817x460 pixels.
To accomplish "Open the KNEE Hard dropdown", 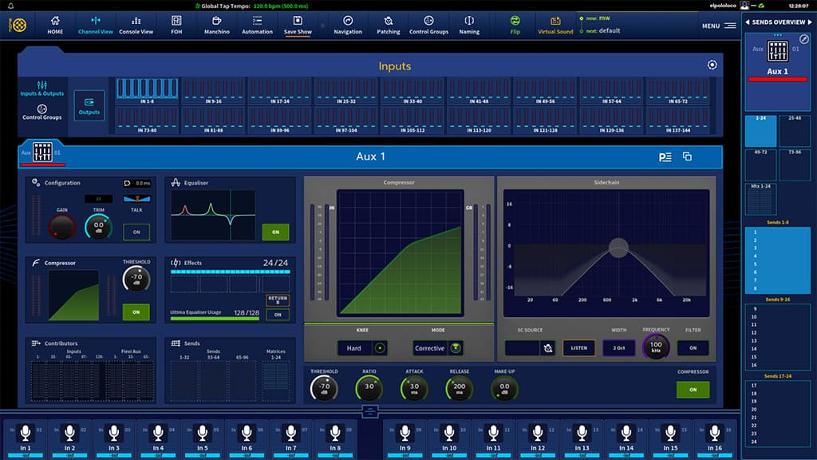I will click(x=362, y=348).
